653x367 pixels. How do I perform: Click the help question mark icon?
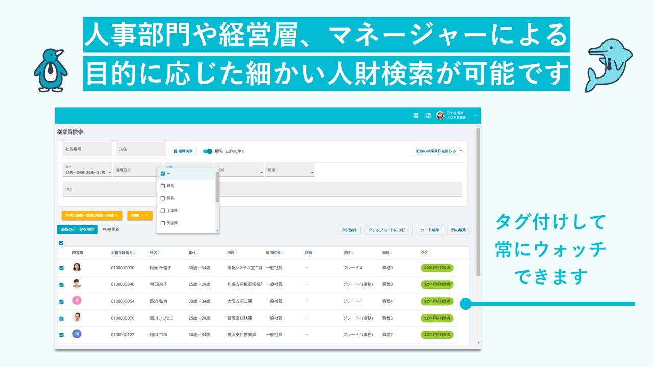click(429, 116)
